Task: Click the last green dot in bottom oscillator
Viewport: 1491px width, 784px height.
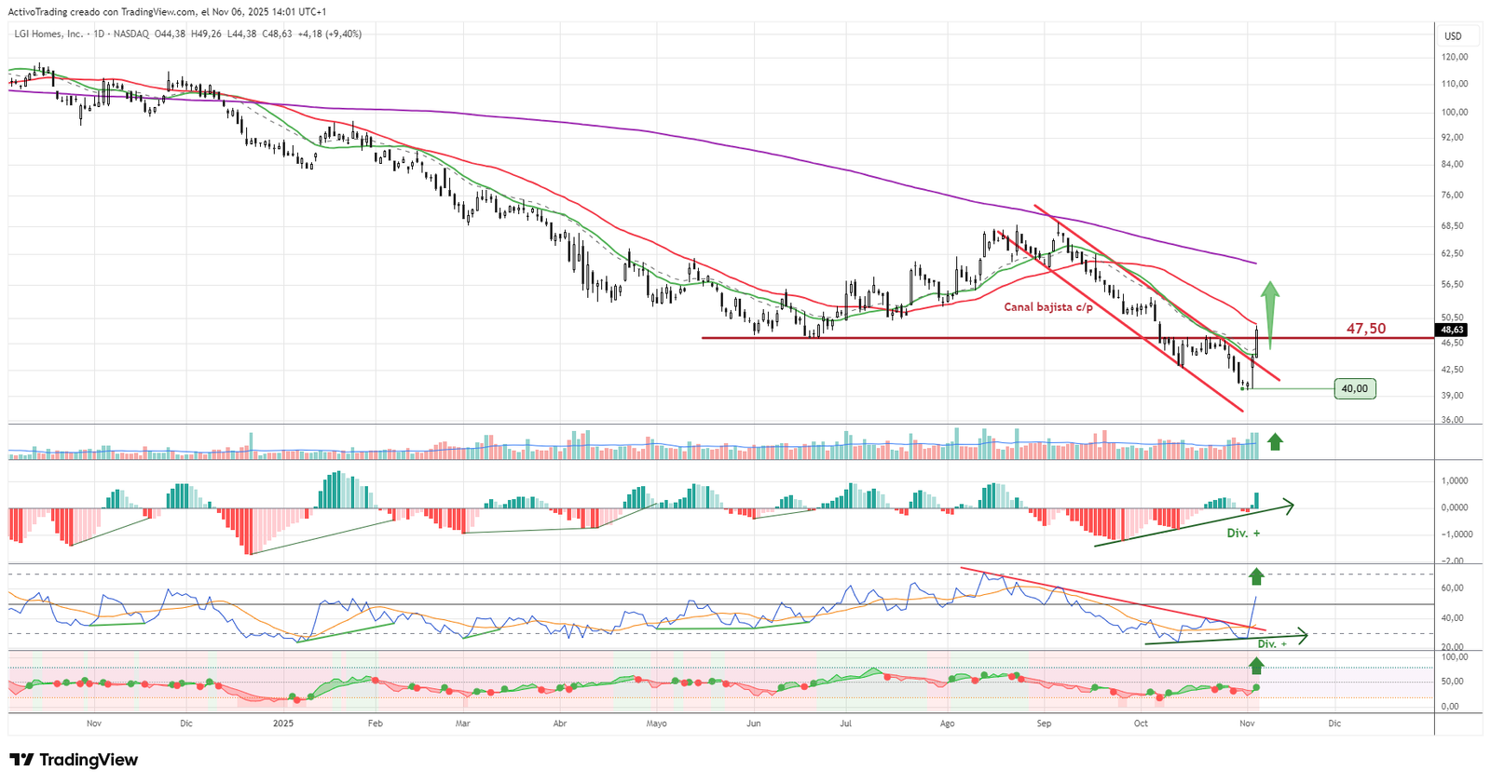Action: pyautogui.click(x=1256, y=687)
